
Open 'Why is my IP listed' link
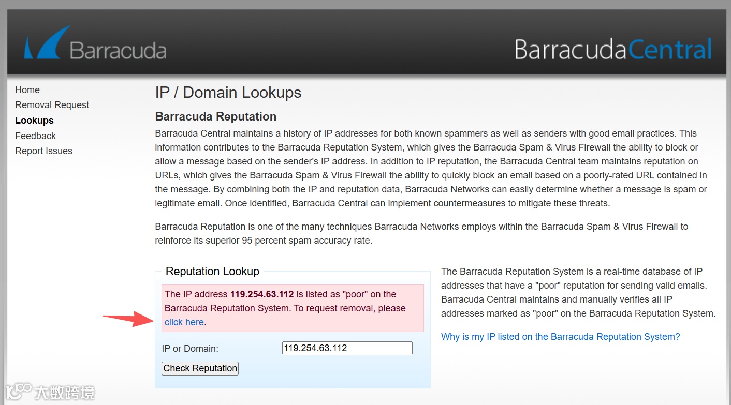point(561,337)
